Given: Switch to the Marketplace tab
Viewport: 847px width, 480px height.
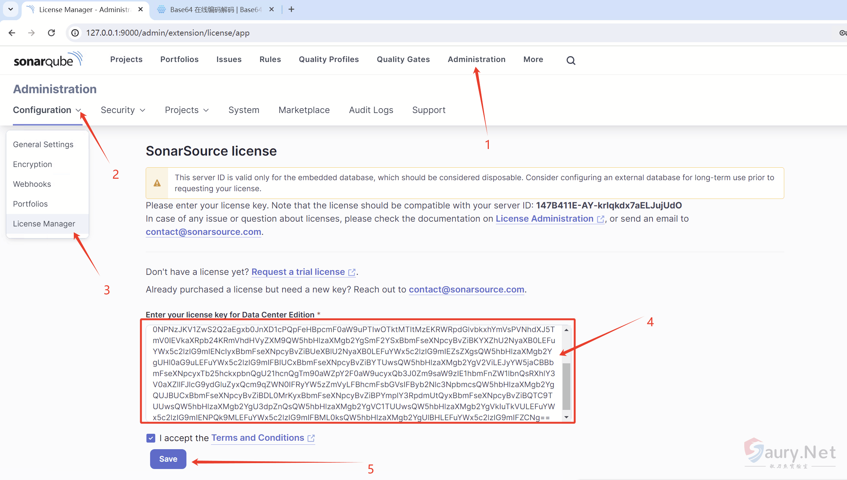Looking at the screenshot, I should pos(304,110).
